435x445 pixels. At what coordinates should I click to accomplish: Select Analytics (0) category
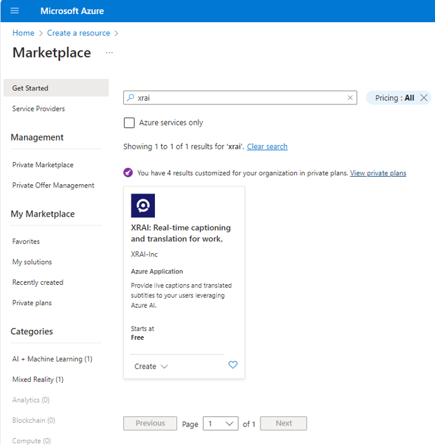point(31,400)
